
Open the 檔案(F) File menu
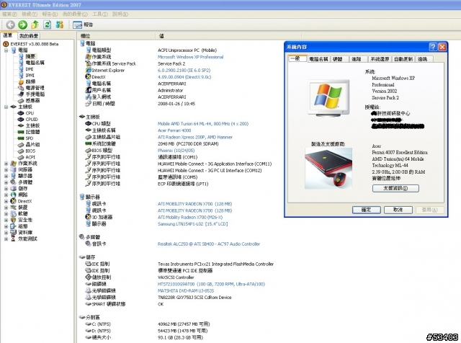tap(9, 14)
